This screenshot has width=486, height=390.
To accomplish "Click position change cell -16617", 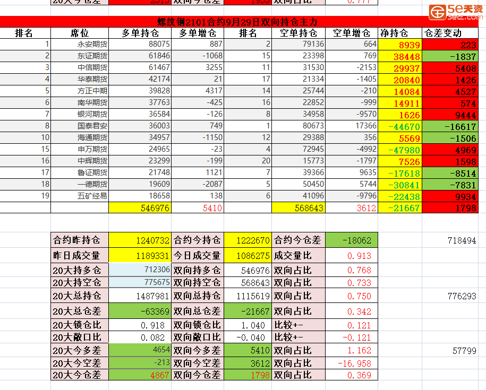I will coord(450,126).
